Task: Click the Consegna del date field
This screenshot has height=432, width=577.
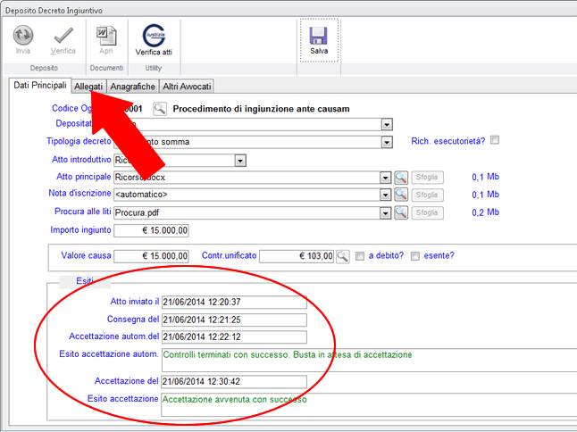Action: pyautogui.click(x=234, y=320)
